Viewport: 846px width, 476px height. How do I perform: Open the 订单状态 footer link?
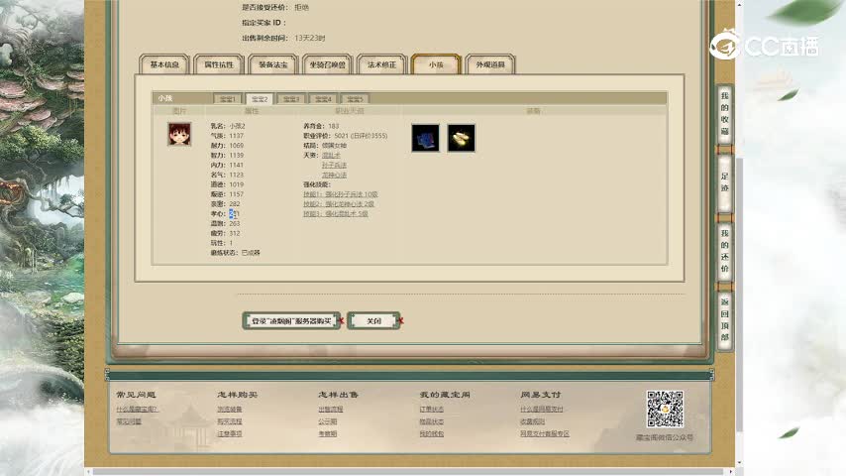click(x=432, y=410)
